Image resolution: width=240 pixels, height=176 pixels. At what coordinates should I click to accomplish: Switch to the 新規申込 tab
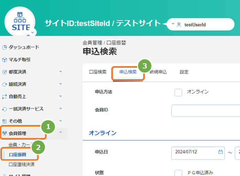pos(158,72)
